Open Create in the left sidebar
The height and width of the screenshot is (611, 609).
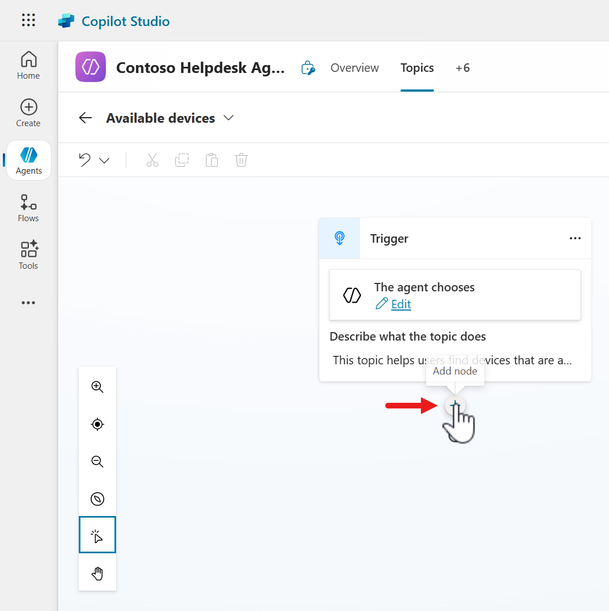[x=28, y=113]
